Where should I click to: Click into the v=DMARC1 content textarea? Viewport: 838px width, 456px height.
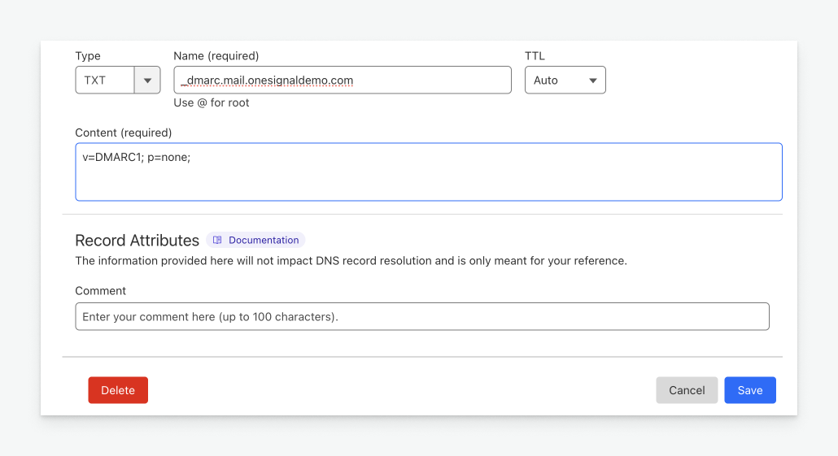tap(429, 172)
